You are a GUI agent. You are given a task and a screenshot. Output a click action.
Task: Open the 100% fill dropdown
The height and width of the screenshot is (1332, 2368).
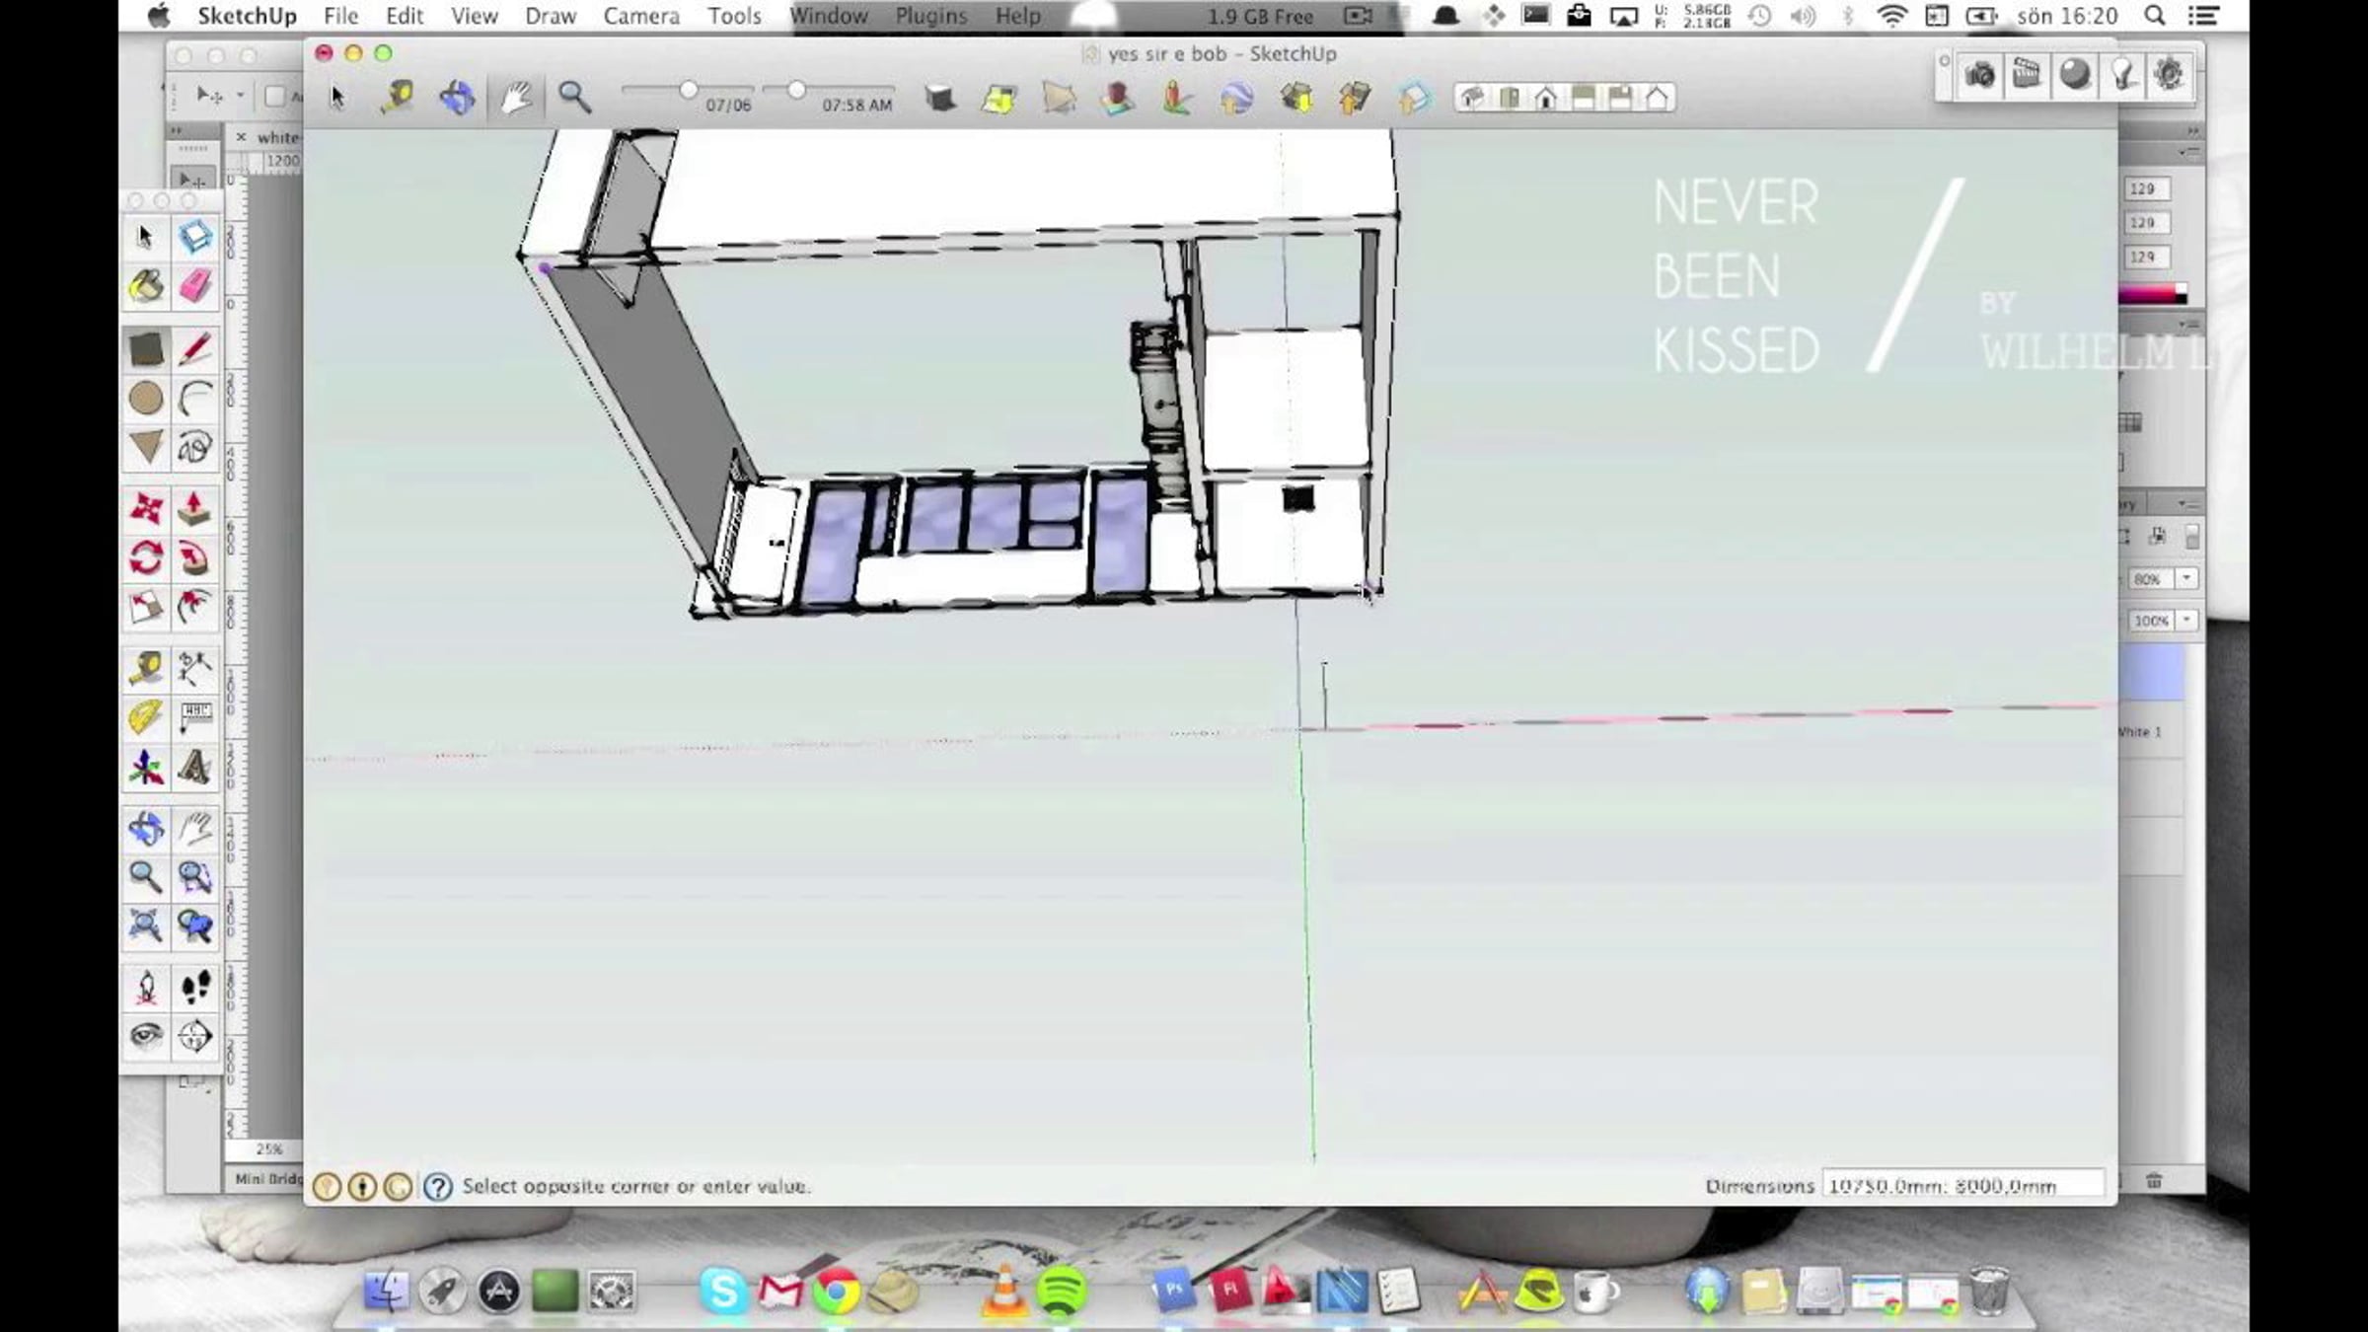[2186, 621]
